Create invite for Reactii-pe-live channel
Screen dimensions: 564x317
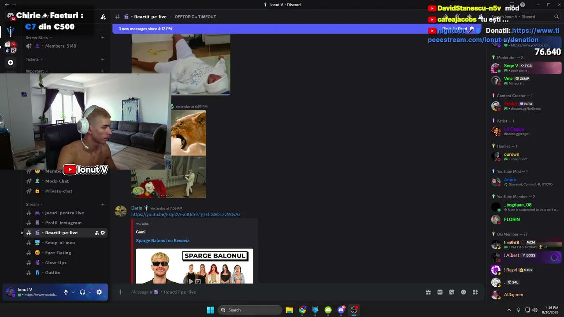(97, 233)
